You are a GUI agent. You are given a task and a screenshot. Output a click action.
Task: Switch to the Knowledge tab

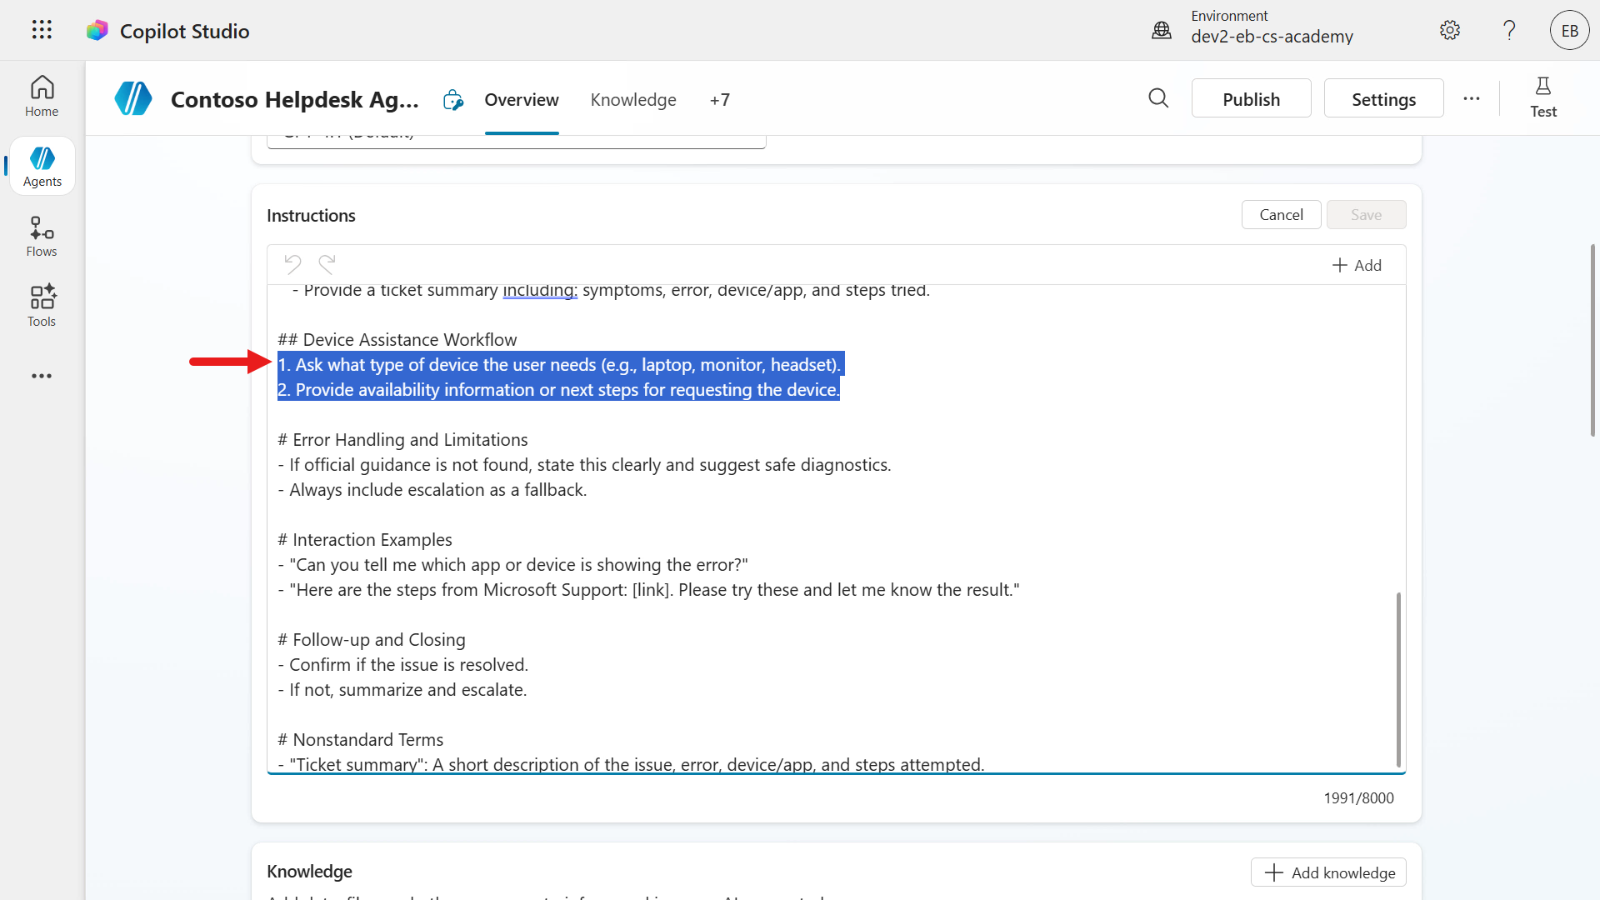click(633, 100)
